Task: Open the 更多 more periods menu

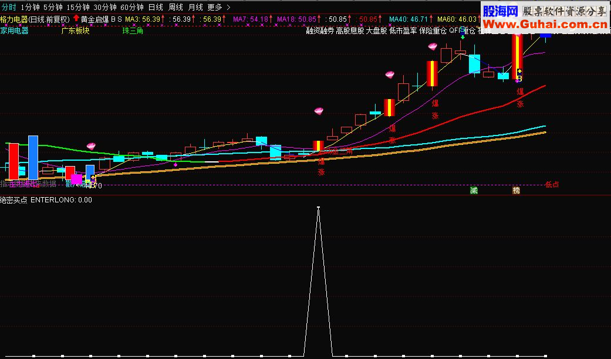Action: pos(215,7)
